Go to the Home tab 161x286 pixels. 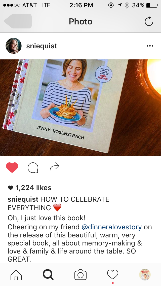point(16,275)
